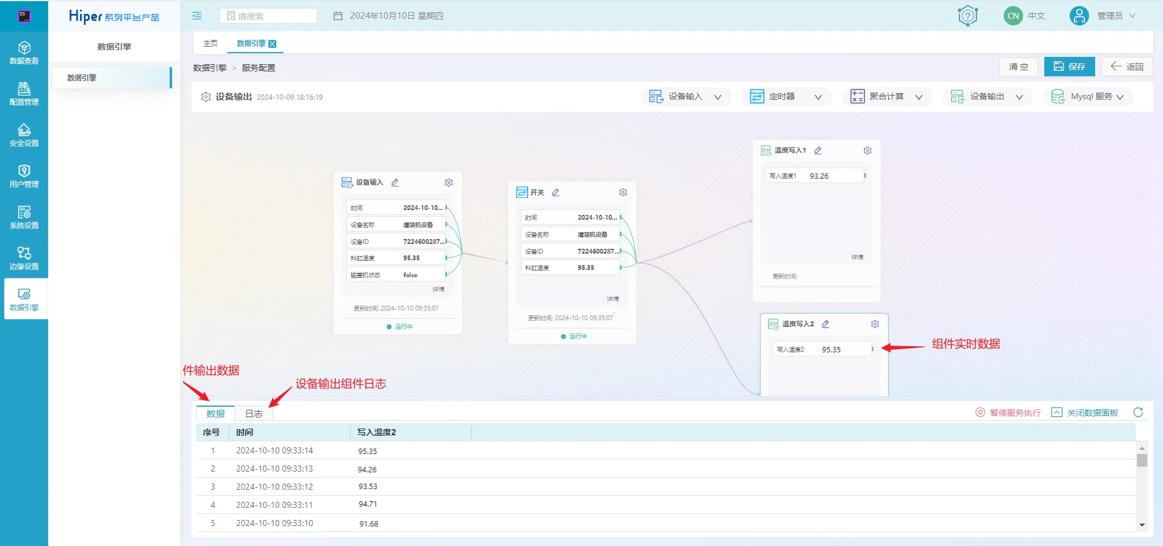Select row with time 09:33:14
Screen dimensions: 1163x546
coord(665,450)
